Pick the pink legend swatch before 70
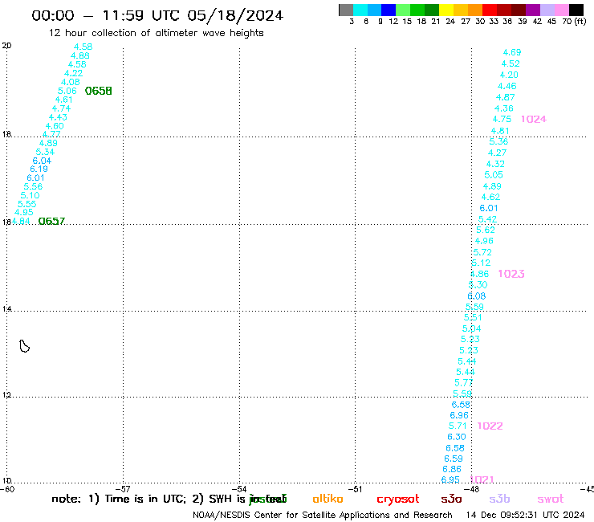Image resolution: width=594 pixels, height=522 pixels. 561,10
